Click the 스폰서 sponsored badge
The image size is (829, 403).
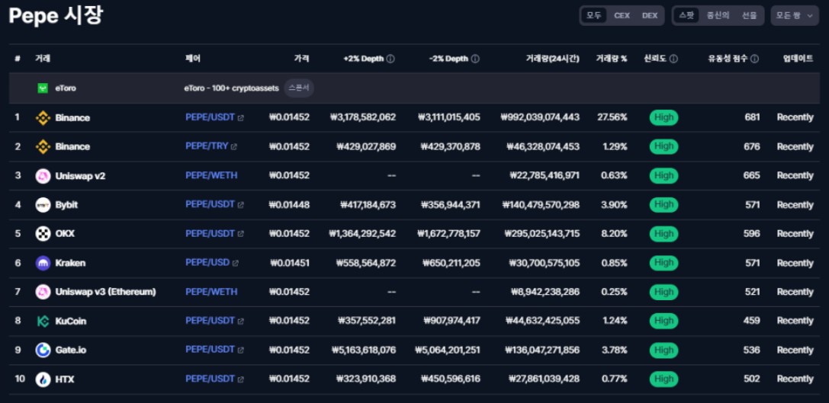click(x=299, y=88)
